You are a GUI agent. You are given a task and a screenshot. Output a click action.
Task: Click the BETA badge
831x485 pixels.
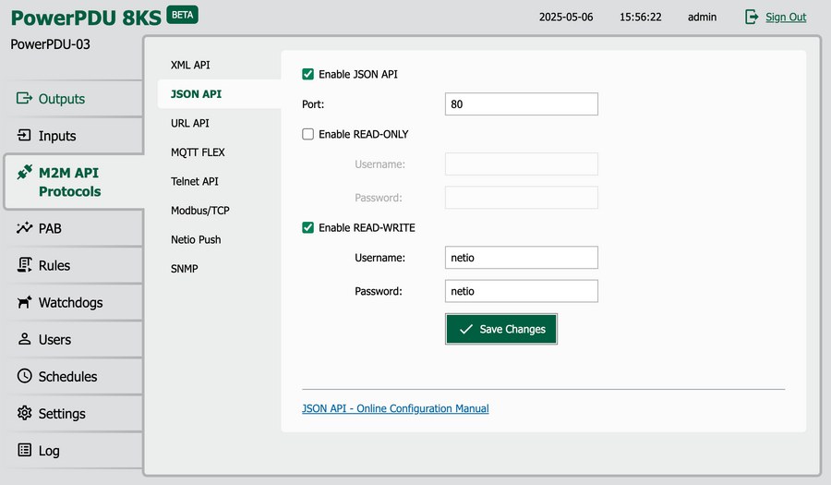[182, 15]
